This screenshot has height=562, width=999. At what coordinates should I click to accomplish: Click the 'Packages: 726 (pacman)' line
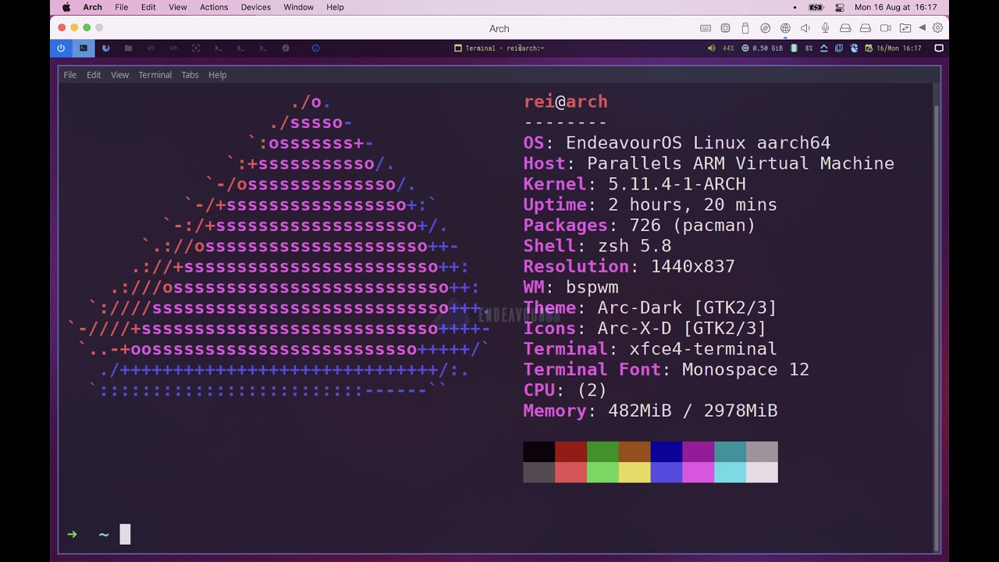coord(639,226)
